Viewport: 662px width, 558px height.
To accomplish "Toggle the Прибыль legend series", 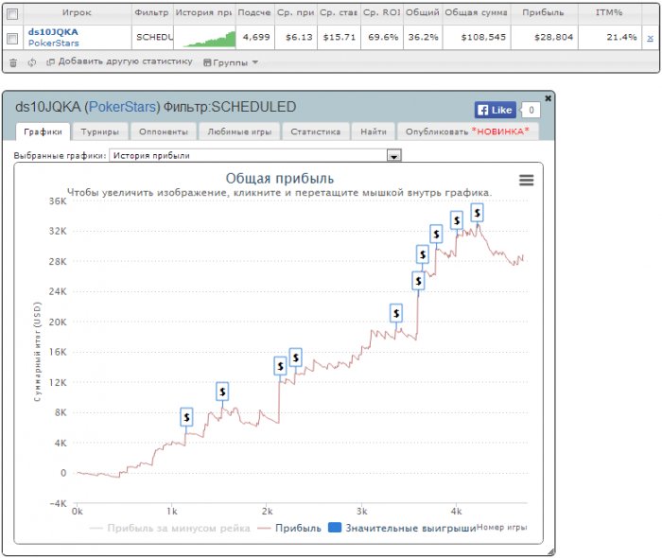I will (289, 528).
